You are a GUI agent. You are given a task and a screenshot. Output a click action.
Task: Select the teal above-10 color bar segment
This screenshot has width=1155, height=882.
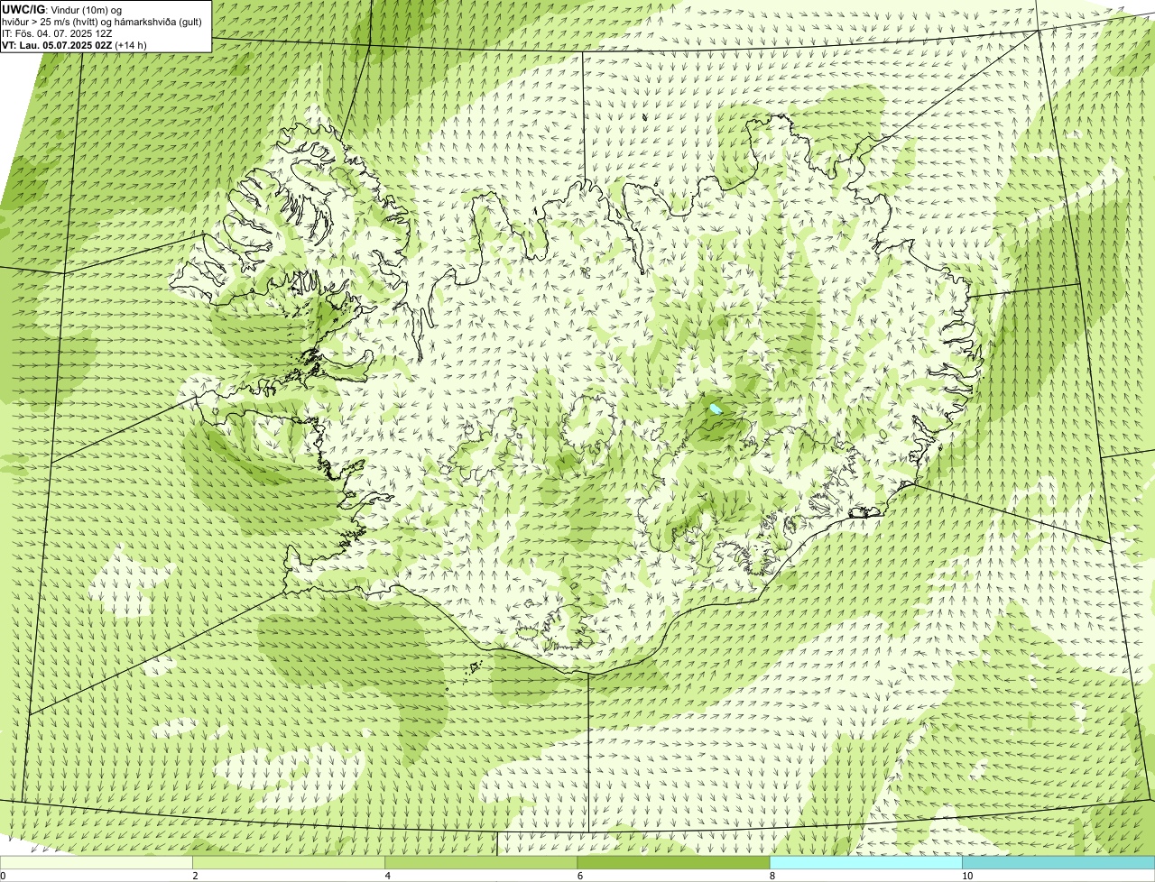[1058, 863]
